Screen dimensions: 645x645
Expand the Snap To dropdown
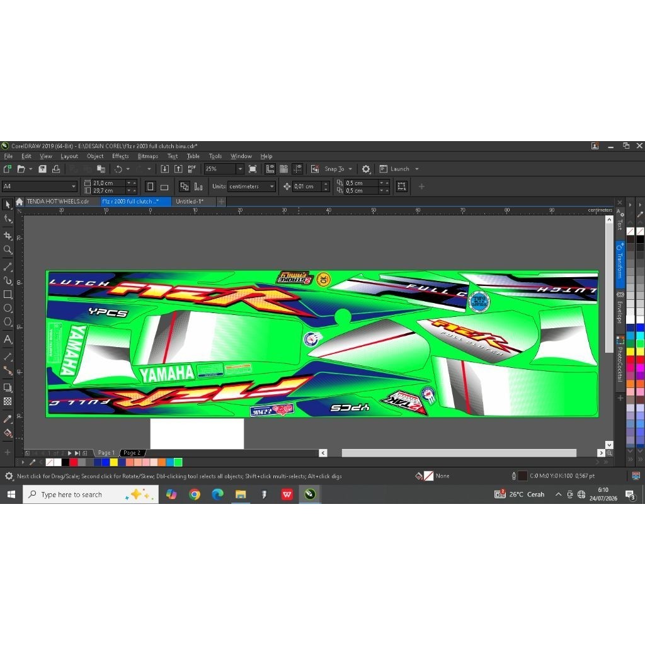[350, 169]
